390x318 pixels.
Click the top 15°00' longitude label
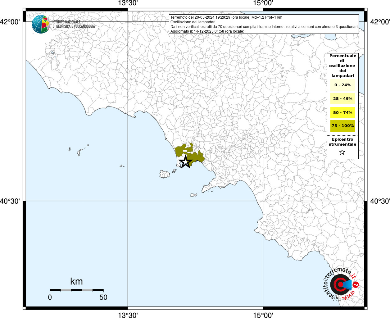[x=263, y=3]
